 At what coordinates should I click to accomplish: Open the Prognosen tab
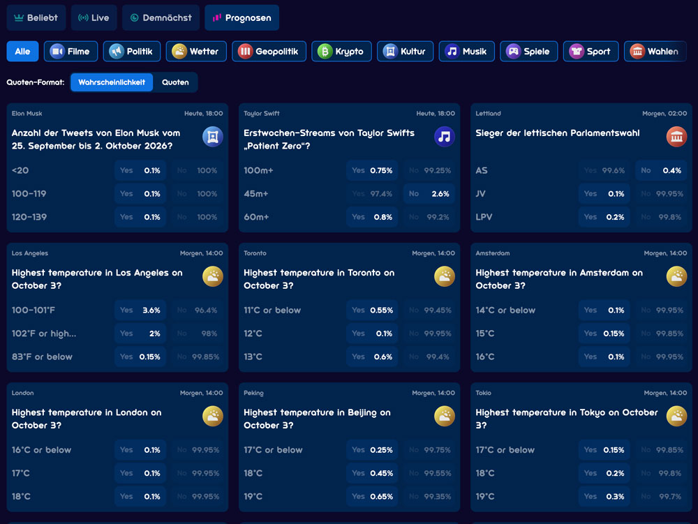[242, 18]
